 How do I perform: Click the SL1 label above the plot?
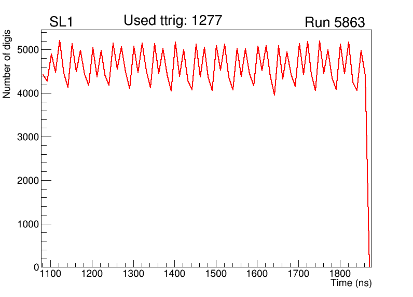[x=61, y=22]
